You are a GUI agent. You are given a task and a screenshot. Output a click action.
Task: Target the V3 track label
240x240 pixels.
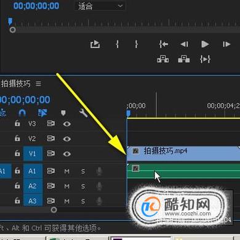[x=32, y=124]
